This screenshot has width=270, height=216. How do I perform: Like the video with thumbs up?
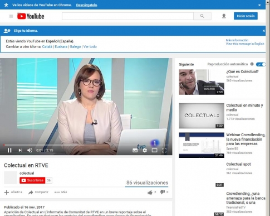coord(150,193)
